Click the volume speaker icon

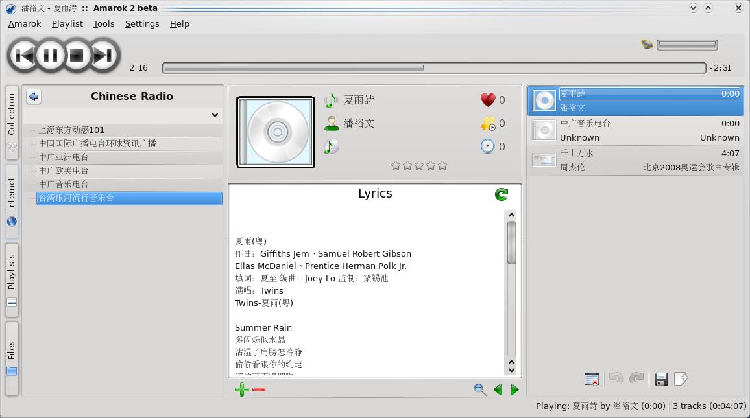click(647, 45)
